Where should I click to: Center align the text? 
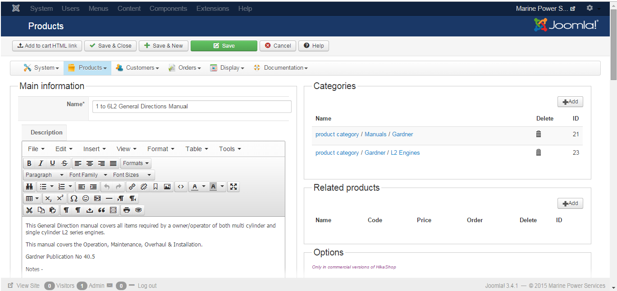(x=90, y=163)
